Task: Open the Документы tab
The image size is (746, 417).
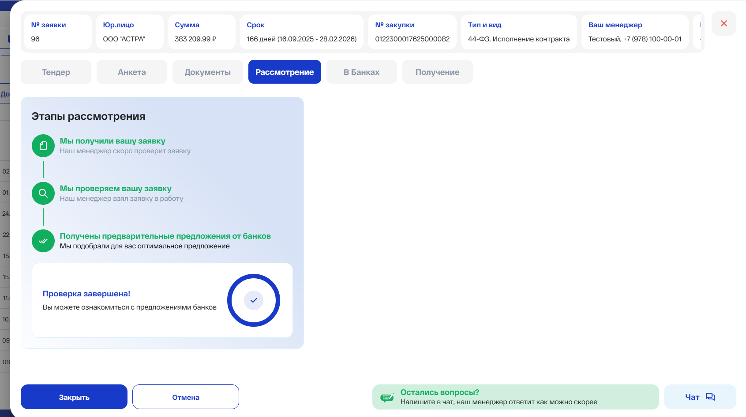Action: (x=208, y=72)
